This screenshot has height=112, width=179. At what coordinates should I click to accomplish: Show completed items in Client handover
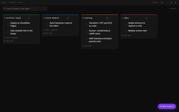[x=50, y=30]
